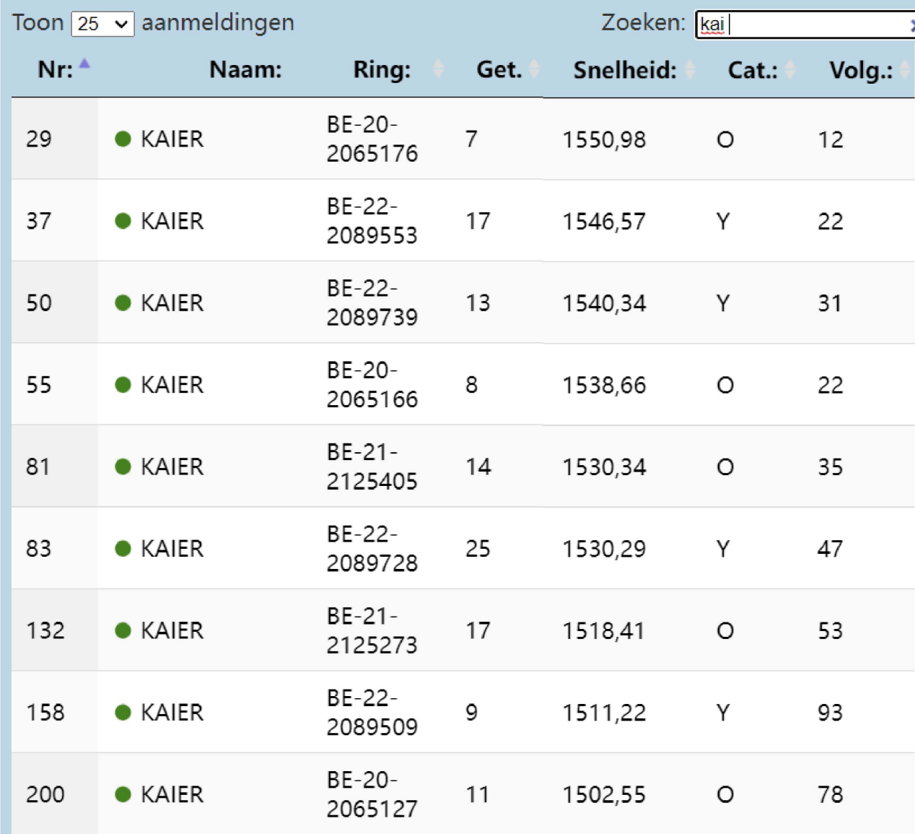Open the Toon entries count dropdown

[102, 24]
